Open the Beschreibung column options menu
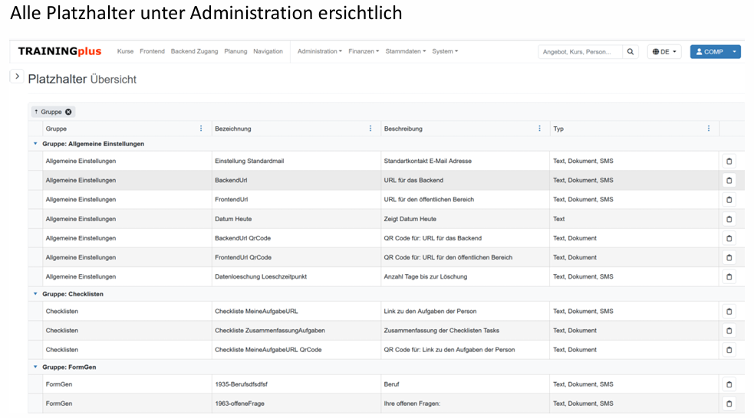 pyautogui.click(x=540, y=129)
